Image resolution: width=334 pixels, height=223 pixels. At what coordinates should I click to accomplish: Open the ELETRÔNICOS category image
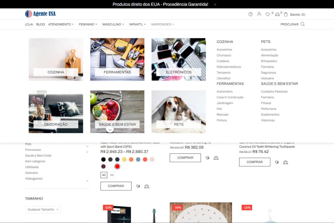[178, 59]
